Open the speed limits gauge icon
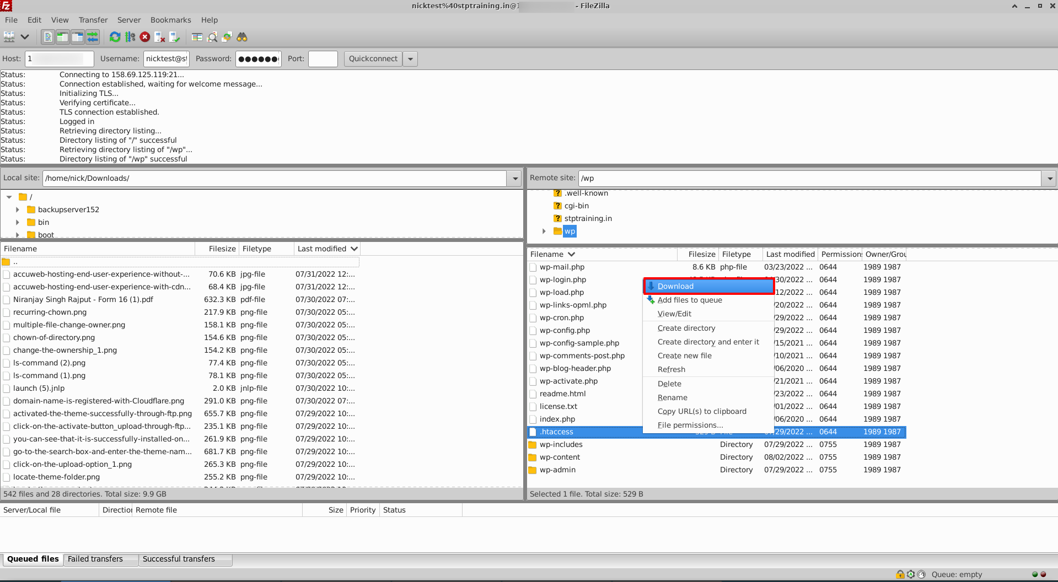1058x582 pixels. coord(921,574)
